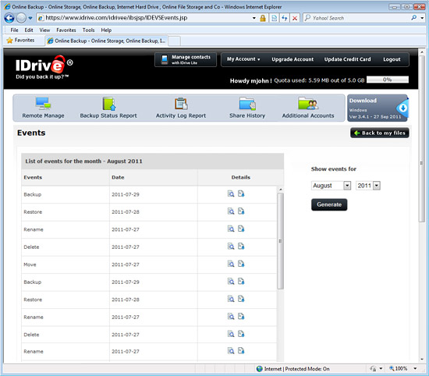This screenshot has width=429, height=376.
Task: Open a new blank tab
Action: pyautogui.click(x=174, y=41)
